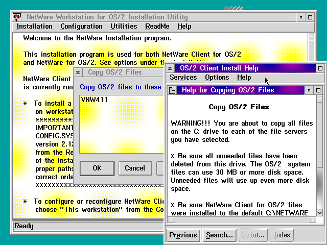Click help text scroll down arrow
This screenshot has height=245, width=327.
(x=320, y=212)
